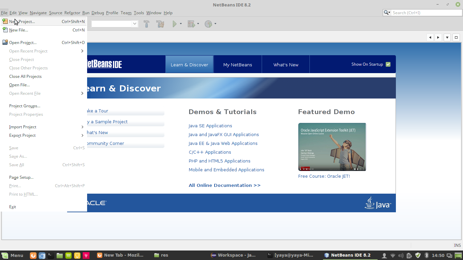Click the pink launcher icon in the panel

click(x=86, y=256)
